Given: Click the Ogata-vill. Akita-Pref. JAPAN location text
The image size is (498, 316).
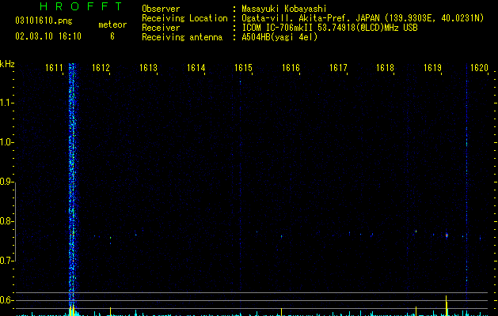Looking at the screenshot, I should (363, 18).
